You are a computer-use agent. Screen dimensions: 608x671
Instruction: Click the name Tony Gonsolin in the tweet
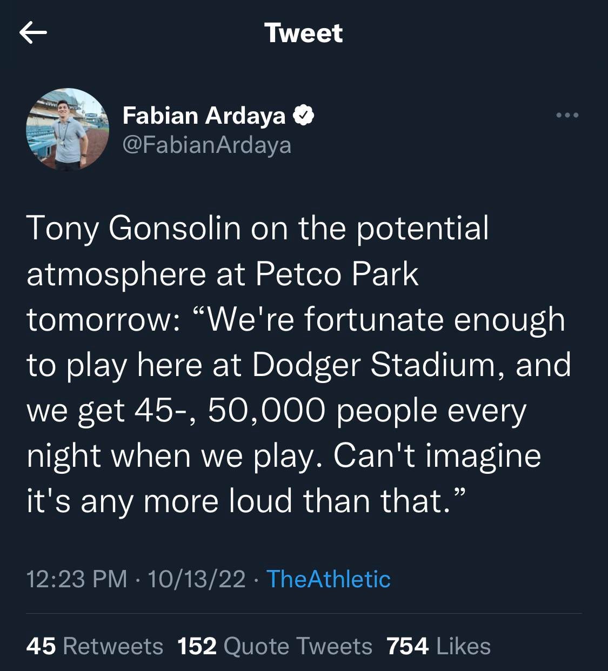point(133,228)
